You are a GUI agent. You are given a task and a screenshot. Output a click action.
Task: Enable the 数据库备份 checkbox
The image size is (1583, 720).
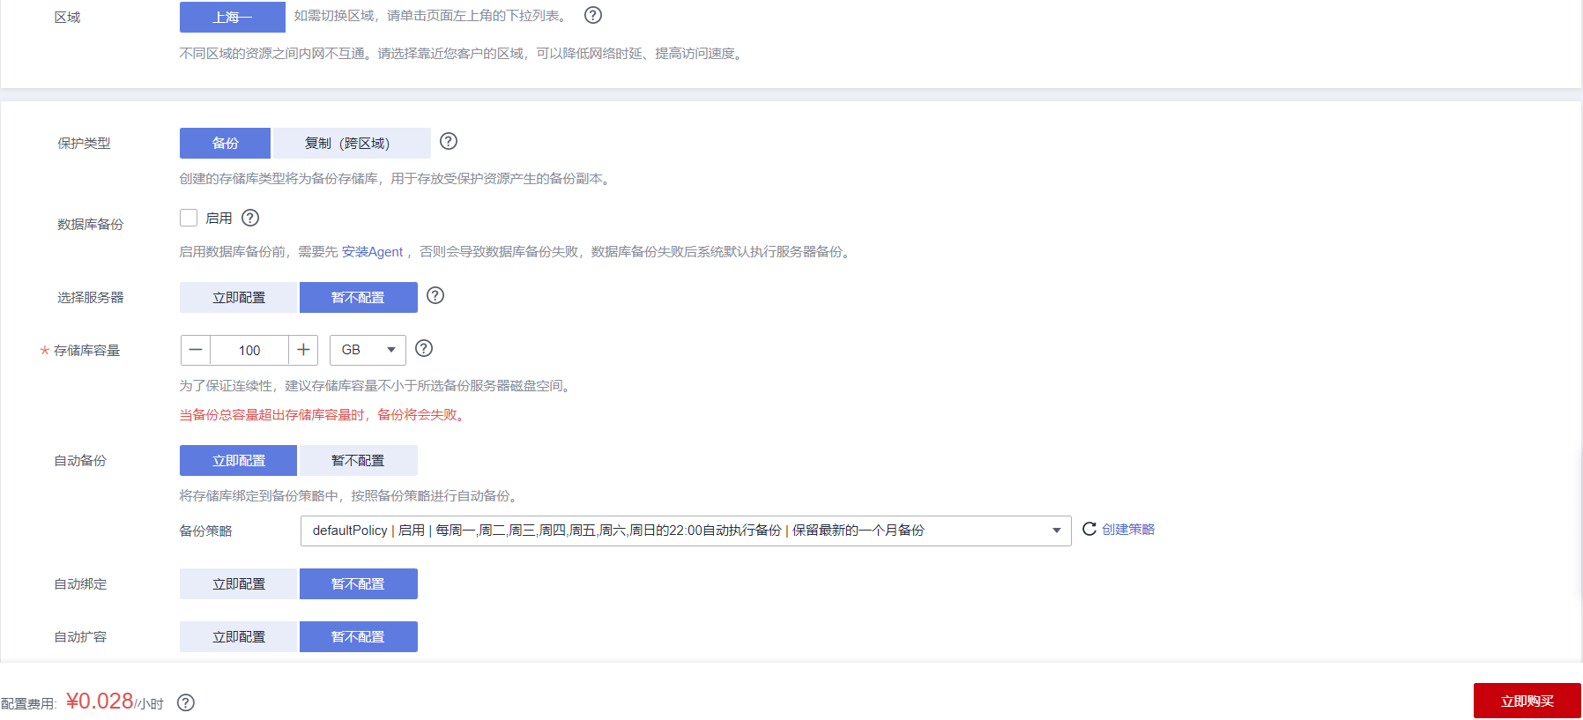point(189,218)
